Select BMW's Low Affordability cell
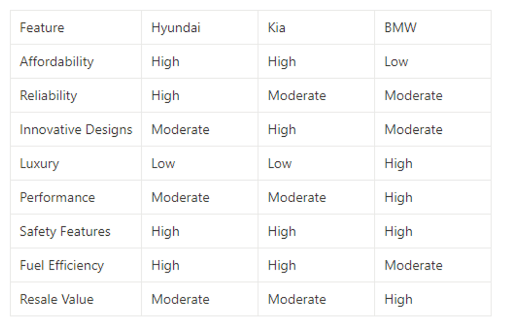508x325 pixels. coord(433,61)
